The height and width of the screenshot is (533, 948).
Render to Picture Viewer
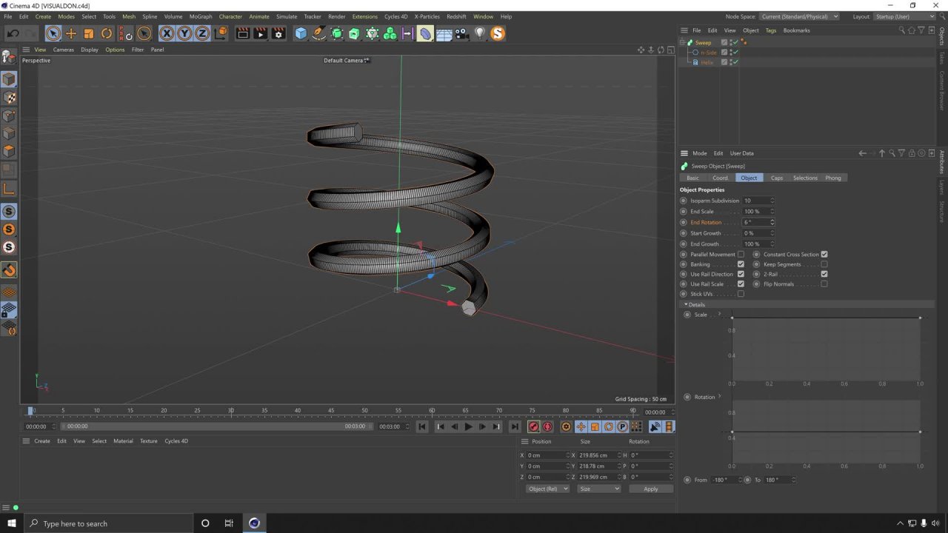point(261,33)
